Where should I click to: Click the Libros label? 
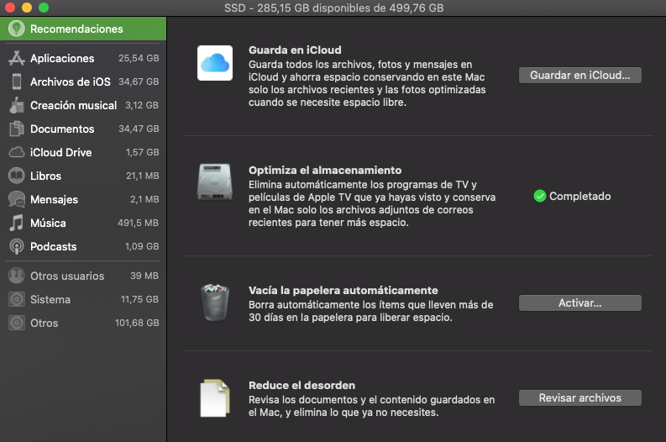[x=46, y=176]
